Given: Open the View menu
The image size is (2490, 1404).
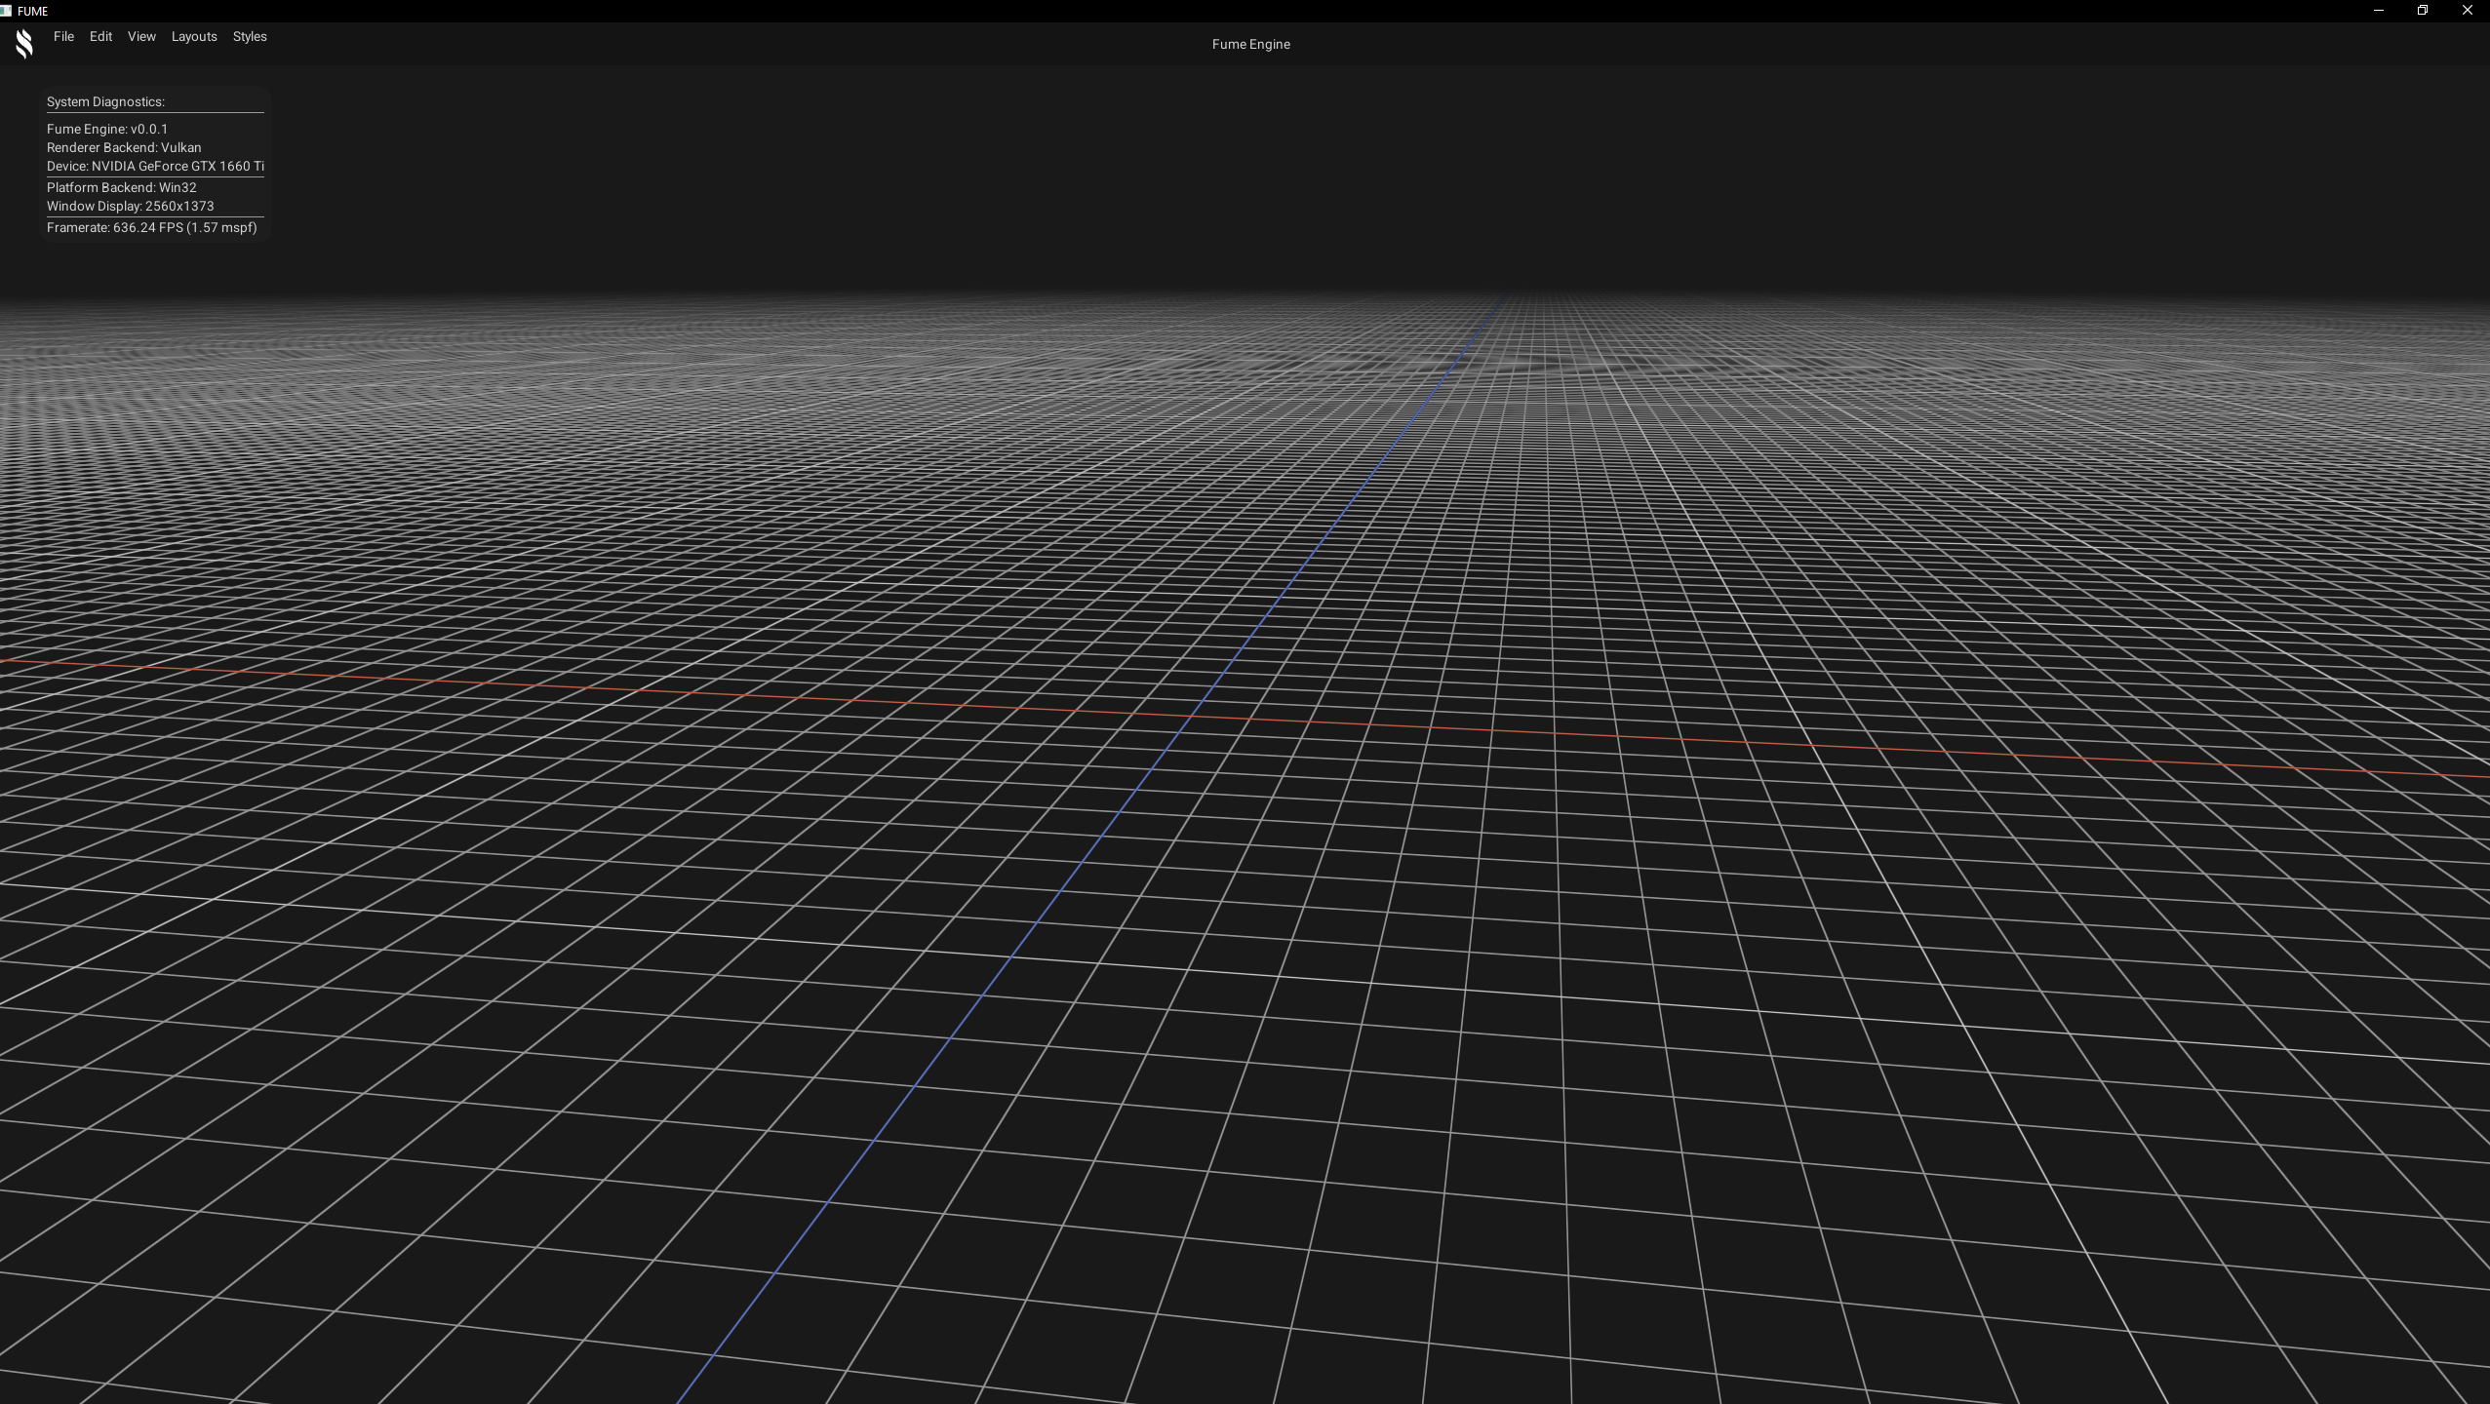Looking at the screenshot, I should [141, 37].
